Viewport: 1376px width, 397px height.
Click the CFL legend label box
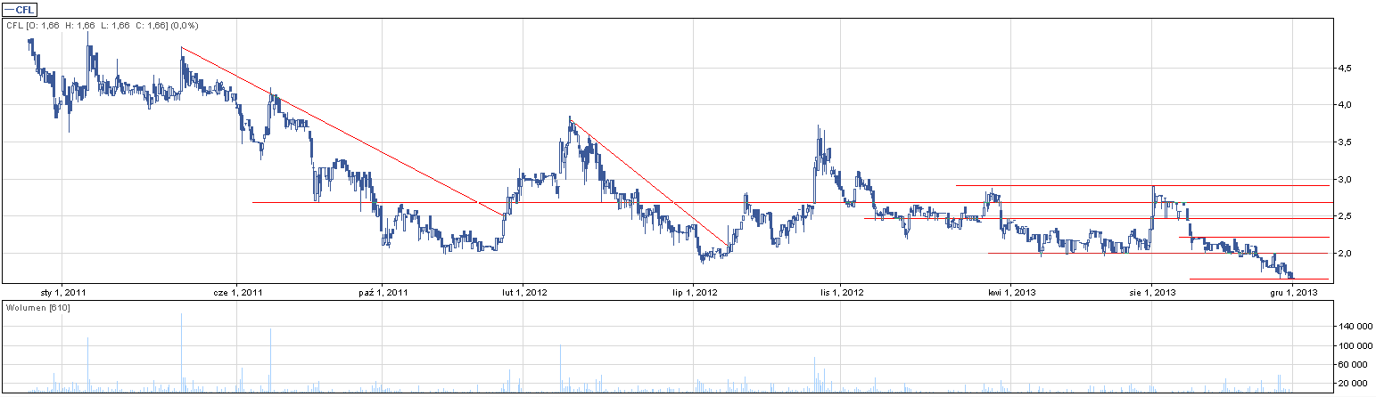(x=21, y=9)
